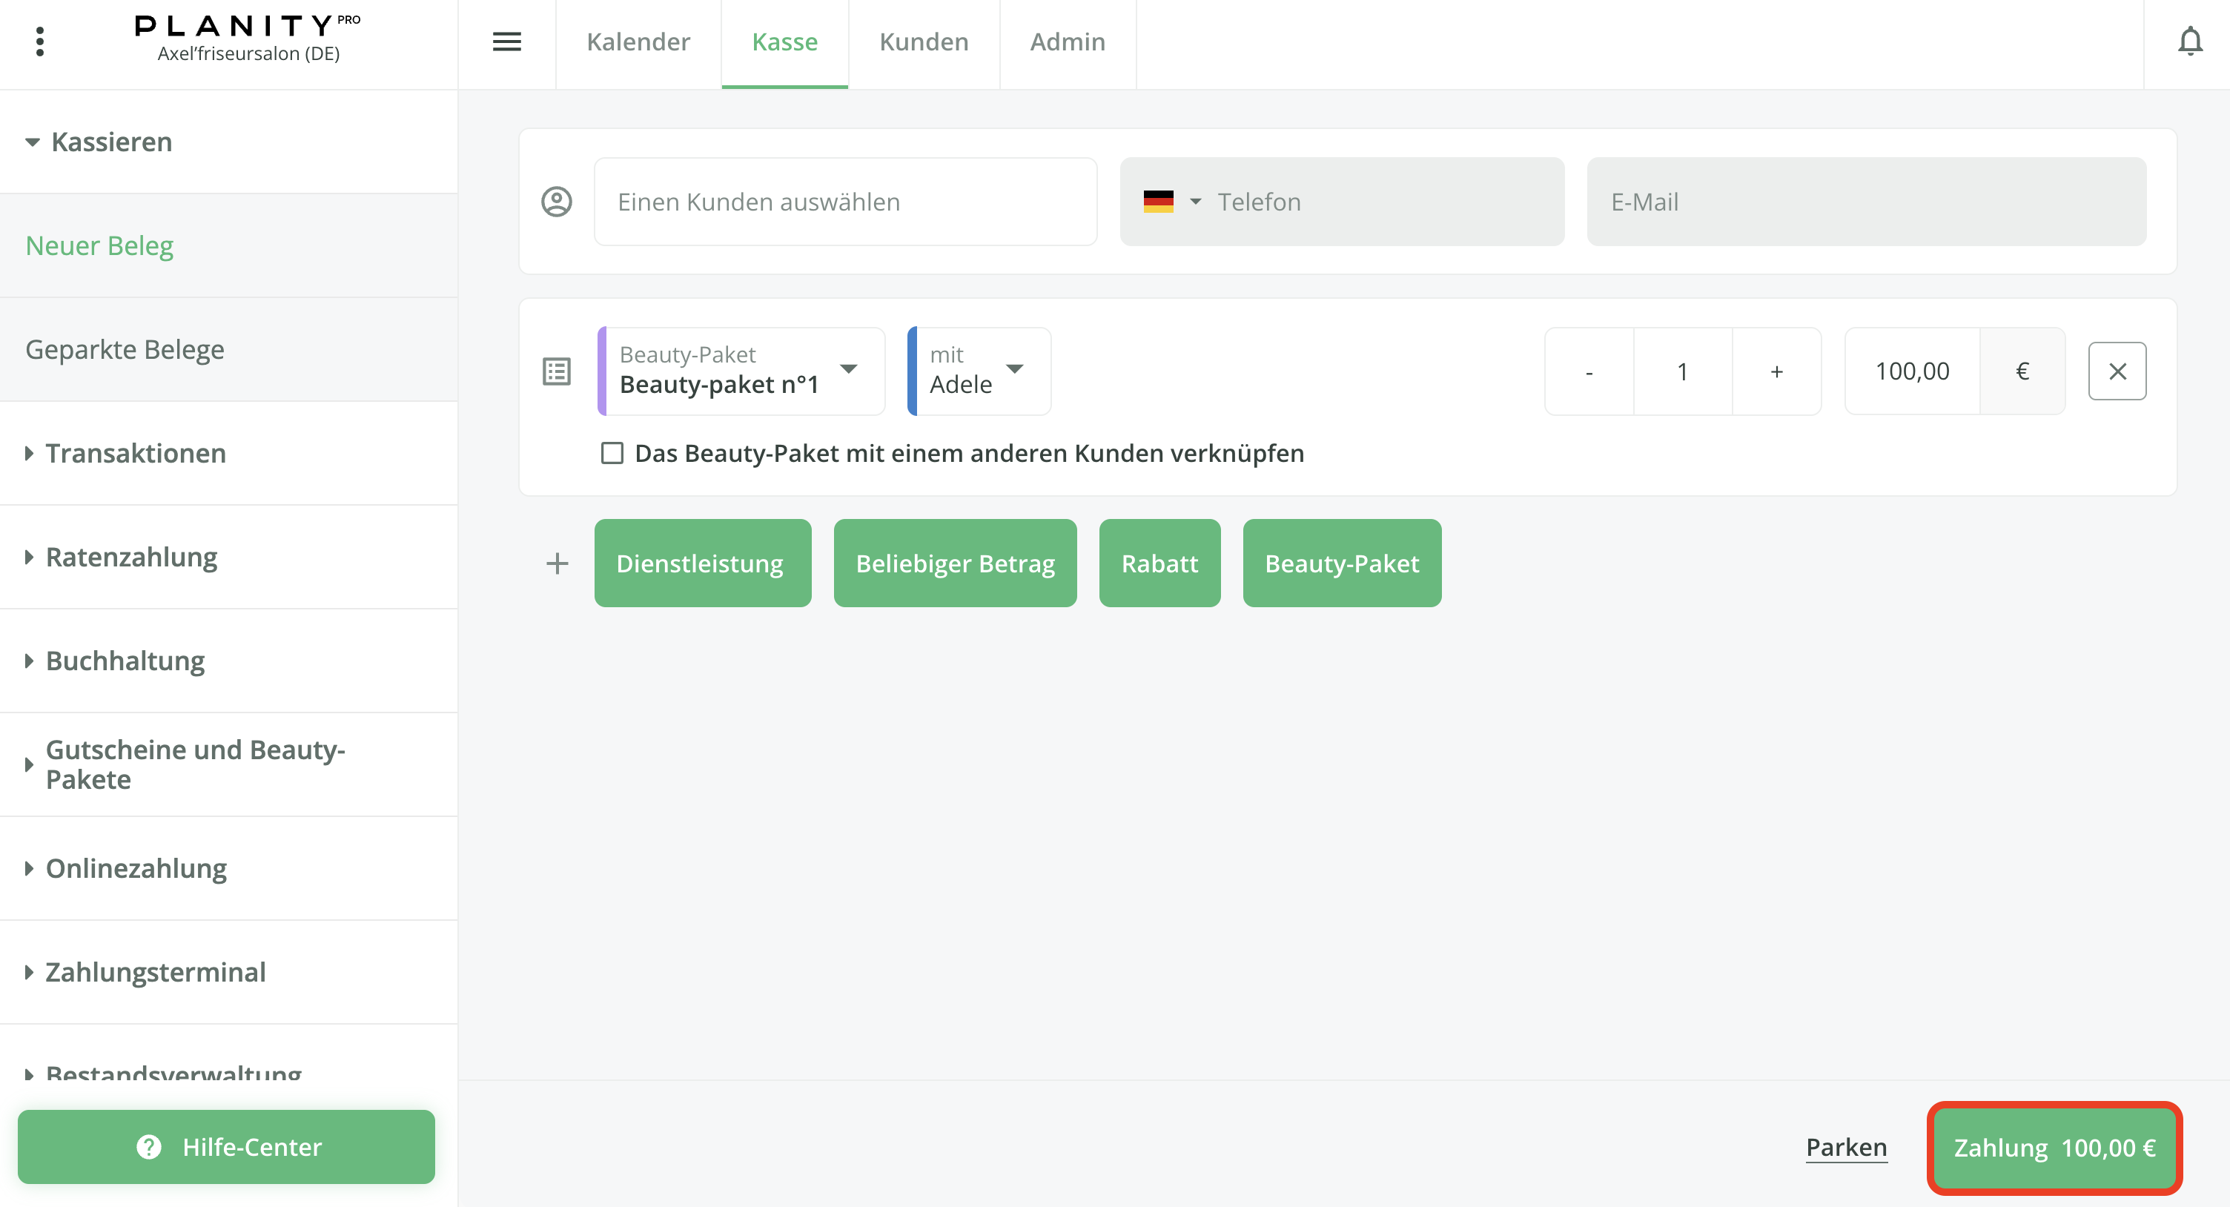Collapse the Kassieren sidebar section
Viewport: 2230px width, 1207px height.
tap(110, 141)
